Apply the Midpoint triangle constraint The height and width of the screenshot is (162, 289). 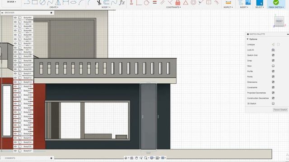[x=186, y=3]
